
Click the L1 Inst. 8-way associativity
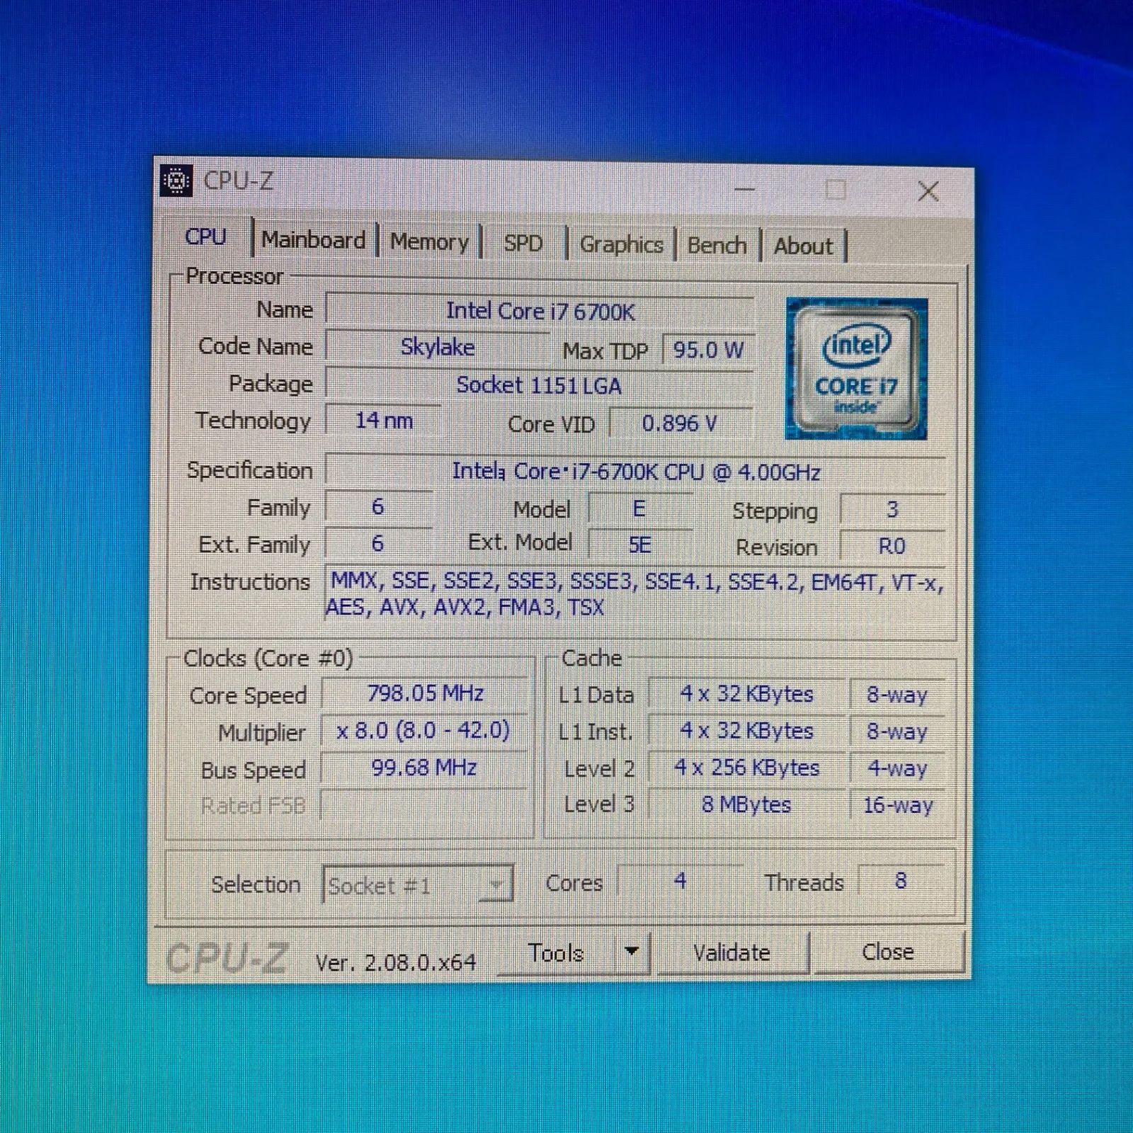tap(897, 732)
